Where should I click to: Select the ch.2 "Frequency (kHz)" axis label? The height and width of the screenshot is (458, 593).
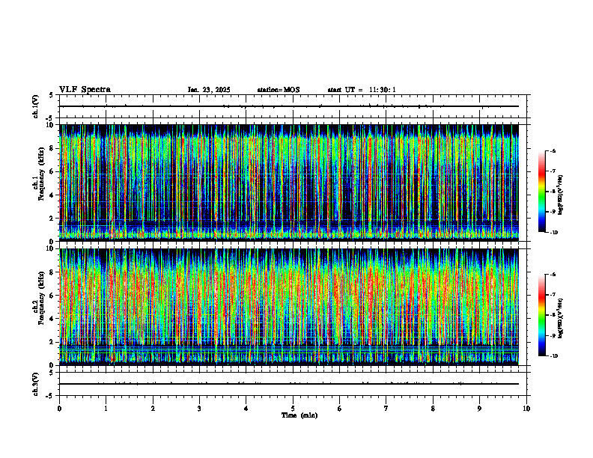point(41,298)
